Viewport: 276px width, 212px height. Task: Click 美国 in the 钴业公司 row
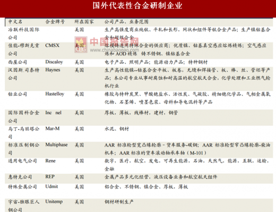coord(79,94)
